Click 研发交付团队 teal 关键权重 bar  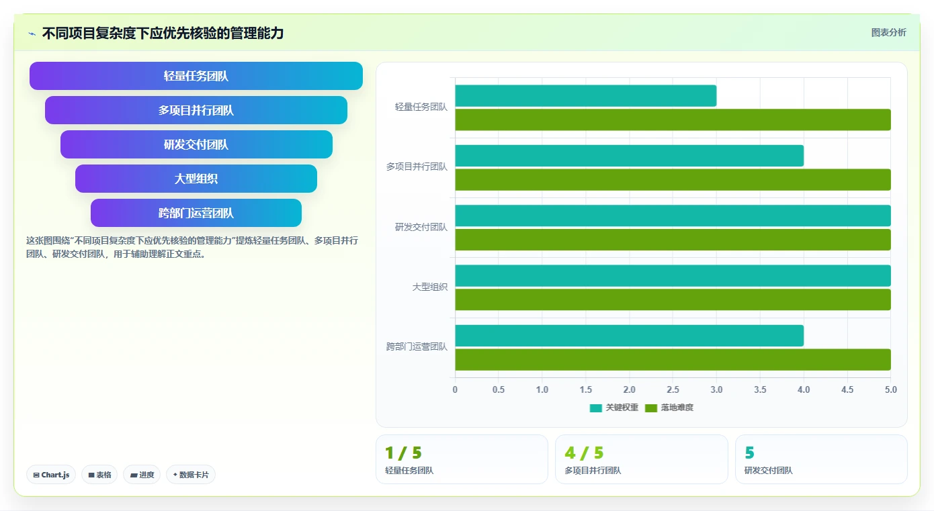tap(673, 216)
